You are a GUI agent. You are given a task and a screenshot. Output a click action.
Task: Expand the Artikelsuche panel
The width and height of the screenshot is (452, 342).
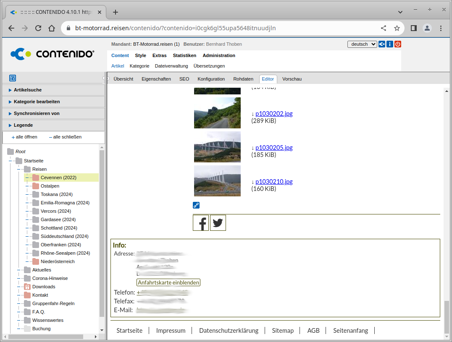tap(28, 90)
